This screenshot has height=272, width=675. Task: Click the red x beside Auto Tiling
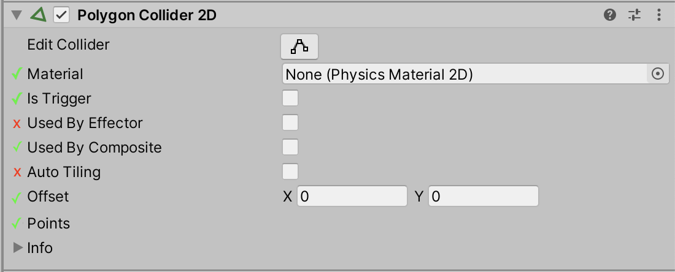click(x=17, y=173)
